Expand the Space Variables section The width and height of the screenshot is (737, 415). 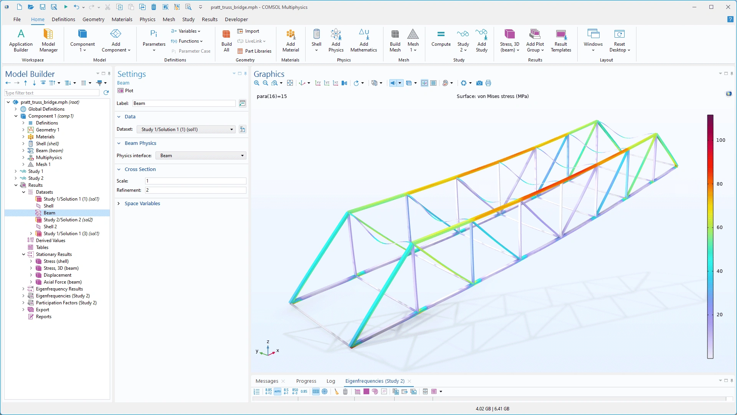(142, 204)
